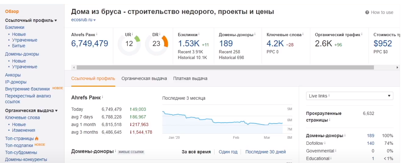Screen dimensions: 401x163
Task: Click the info icon beside UR score
Action: pyautogui.click(x=133, y=34)
